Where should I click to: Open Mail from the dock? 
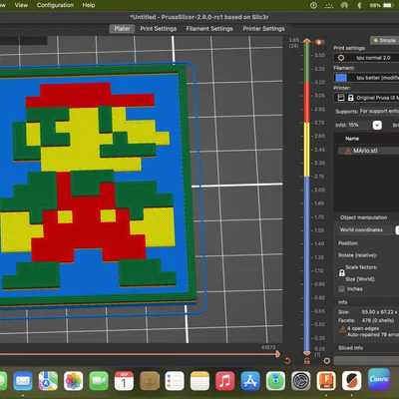click(23, 381)
